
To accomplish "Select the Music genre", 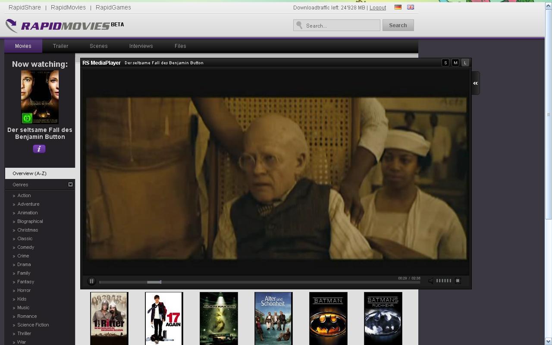I will [x=23, y=307].
